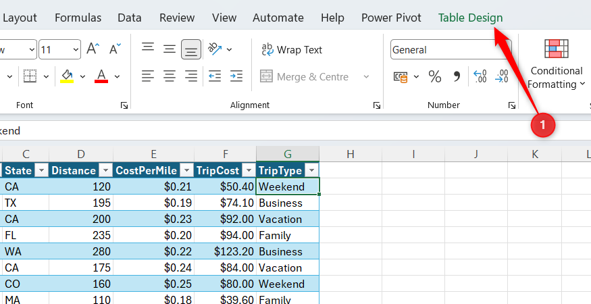Apply Middle Align to cells
The height and width of the screenshot is (304, 591).
(170, 49)
